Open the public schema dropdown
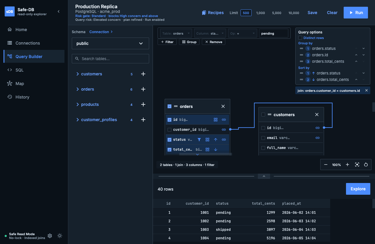The image size is (375, 244). 110,43
